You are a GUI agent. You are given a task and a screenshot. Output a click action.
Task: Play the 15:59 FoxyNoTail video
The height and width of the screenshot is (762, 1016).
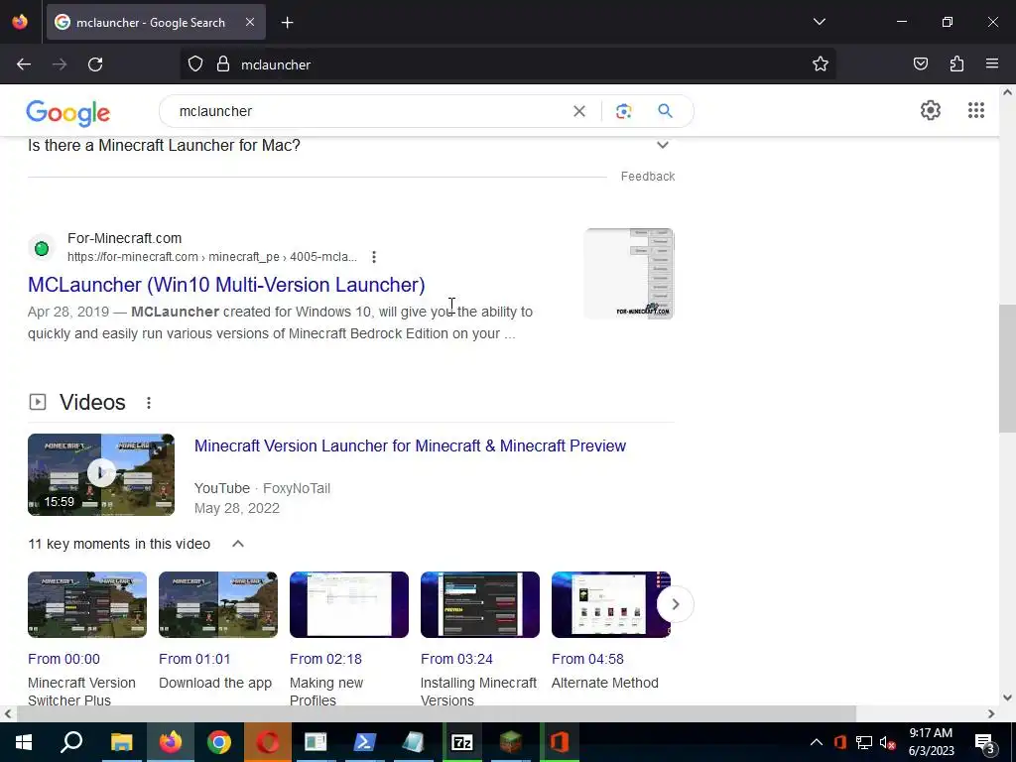point(101,474)
